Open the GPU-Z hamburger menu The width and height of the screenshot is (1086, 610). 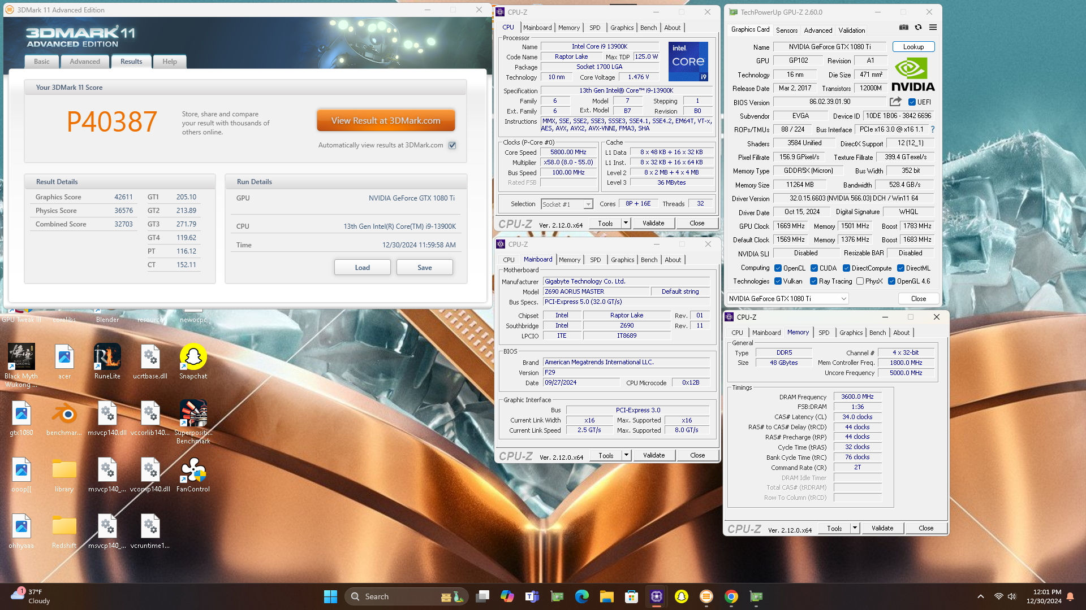(933, 27)
